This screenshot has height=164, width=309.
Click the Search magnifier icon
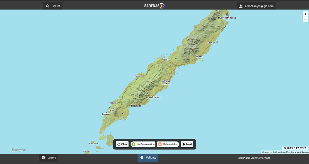click(x=47, y=6)
